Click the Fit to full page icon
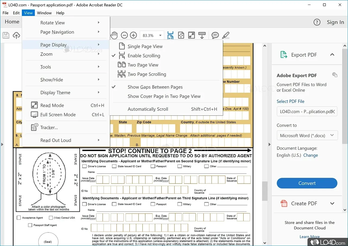Image resolution: width=348 pixels, height=246 pixels. click(x=181, y=35)
